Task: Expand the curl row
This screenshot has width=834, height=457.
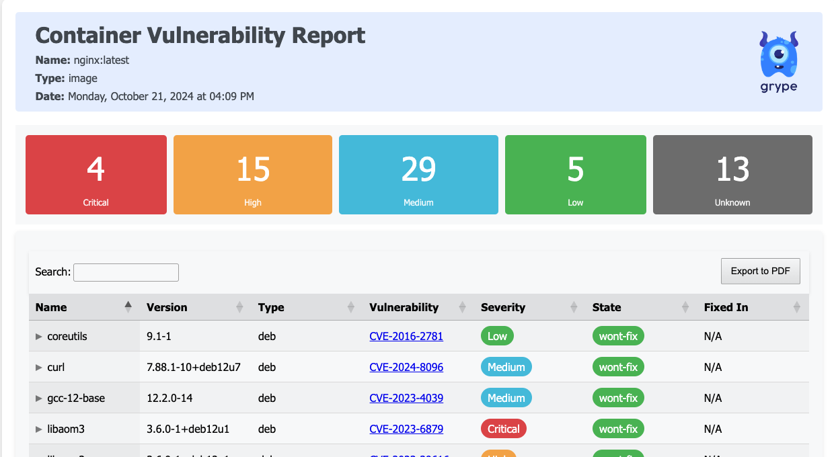Action: [x=38, y=367]
